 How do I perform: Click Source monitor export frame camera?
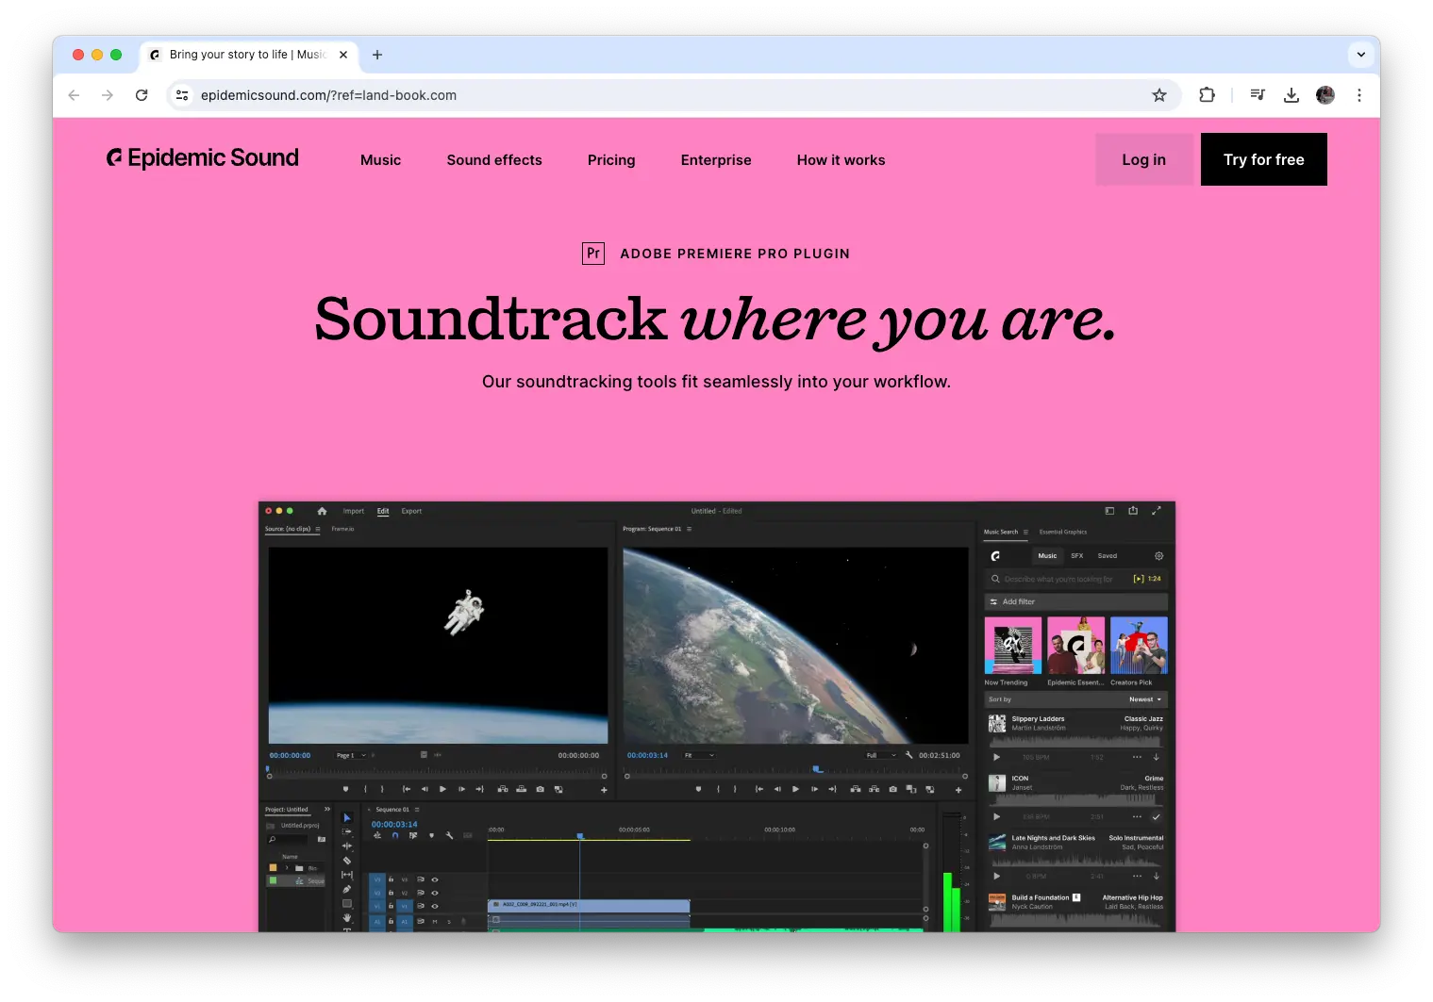[x=540, y=789]
